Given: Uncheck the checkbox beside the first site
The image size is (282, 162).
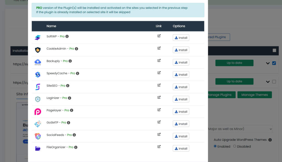Looking at the screenshot, I should (274, 63).
